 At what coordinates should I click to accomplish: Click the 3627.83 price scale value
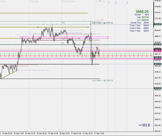[x=158, y=78]
